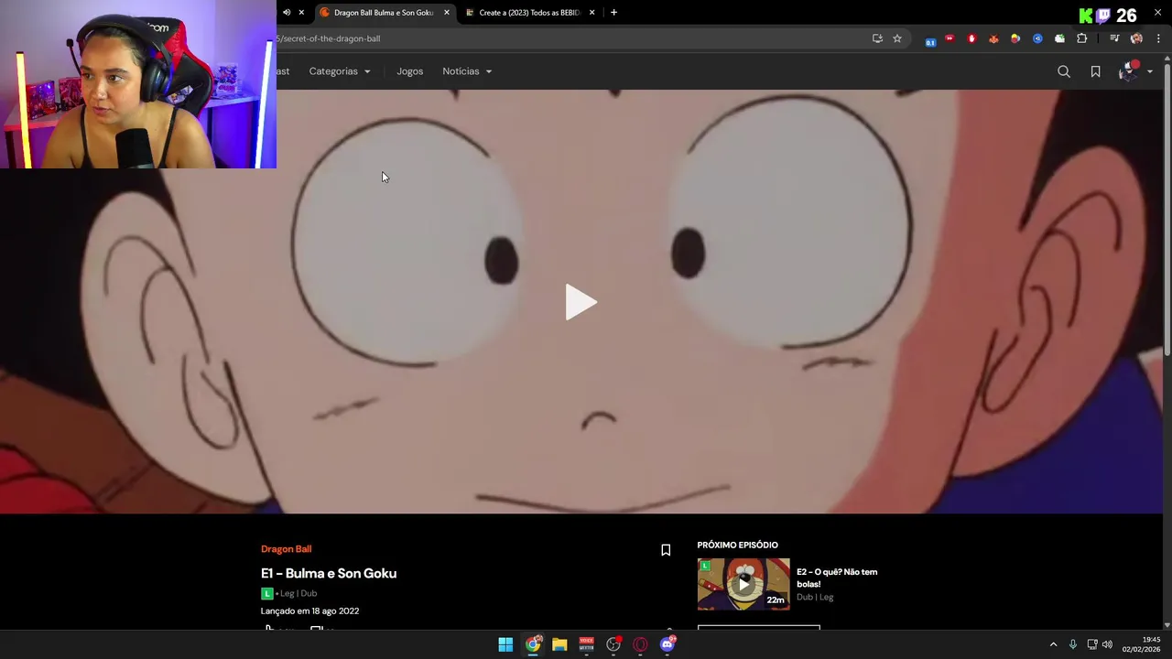
Task: Open the taskbar clock showing 19:45
Action: coord(1142,644)
